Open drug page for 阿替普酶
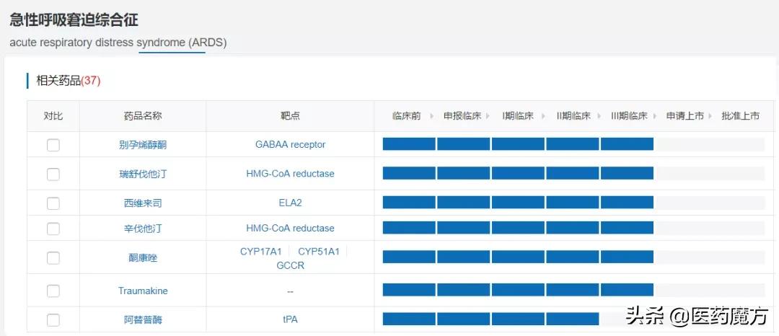Viewport: 779px width, 336px height. tap(143, 320)
